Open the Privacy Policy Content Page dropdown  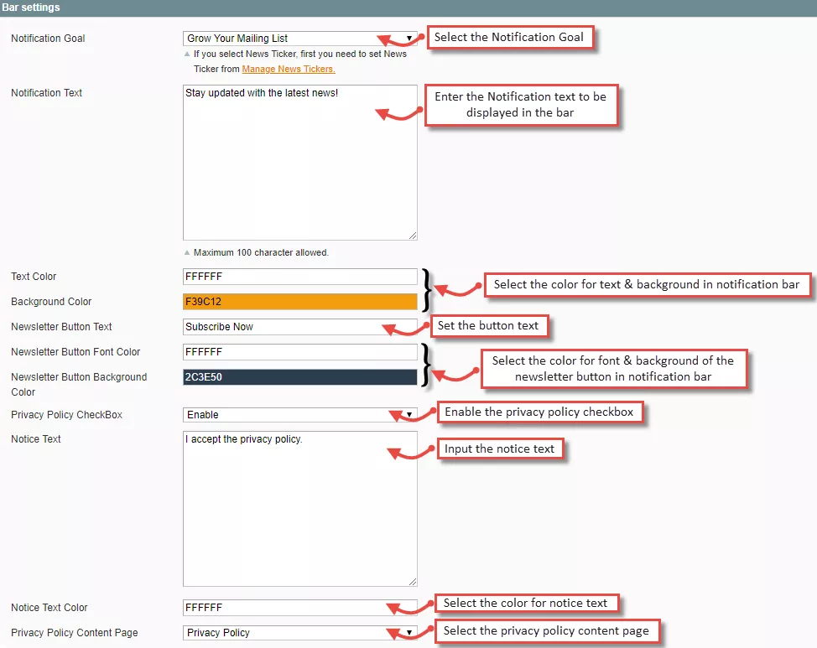pos(299,633)
